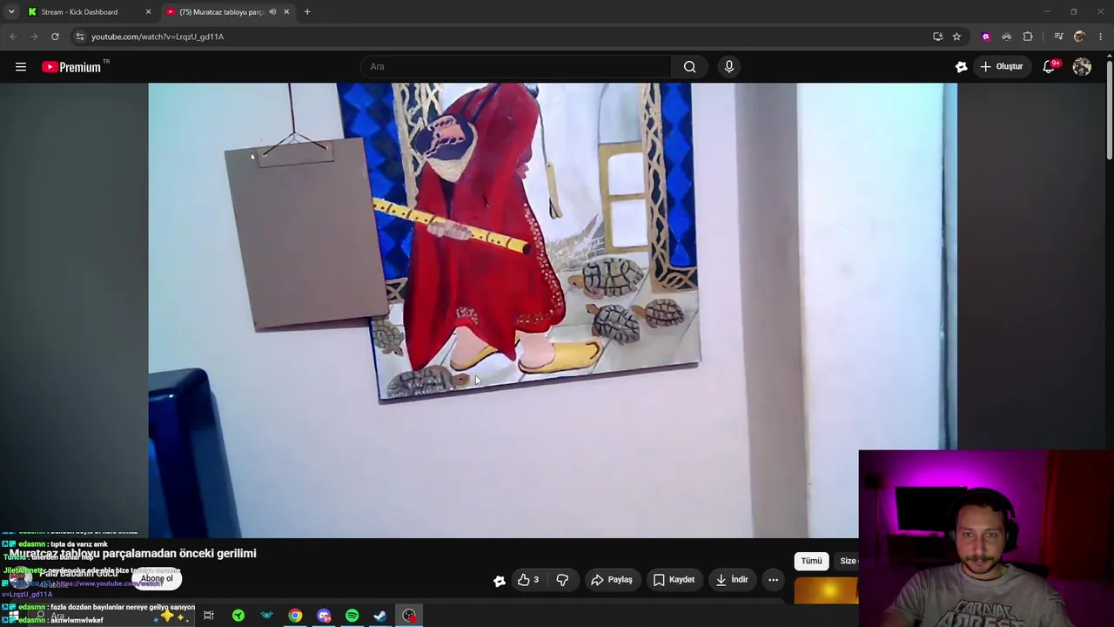Reload the current page
The height and width of the screenshot is (627, 1114).
(x=55, y=37)
